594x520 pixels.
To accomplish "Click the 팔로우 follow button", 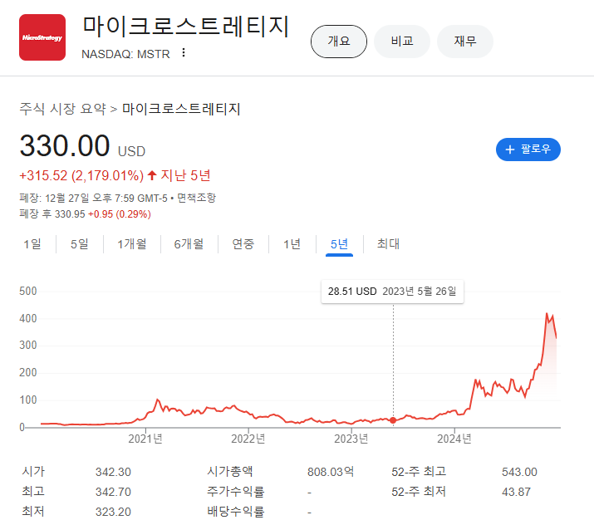I will [528, 150].
